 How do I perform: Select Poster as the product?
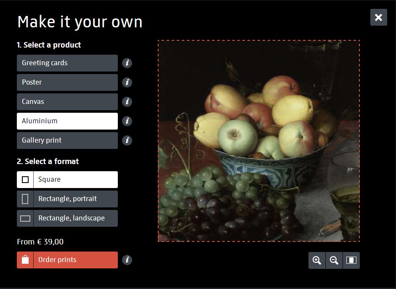tap(67, 82)
